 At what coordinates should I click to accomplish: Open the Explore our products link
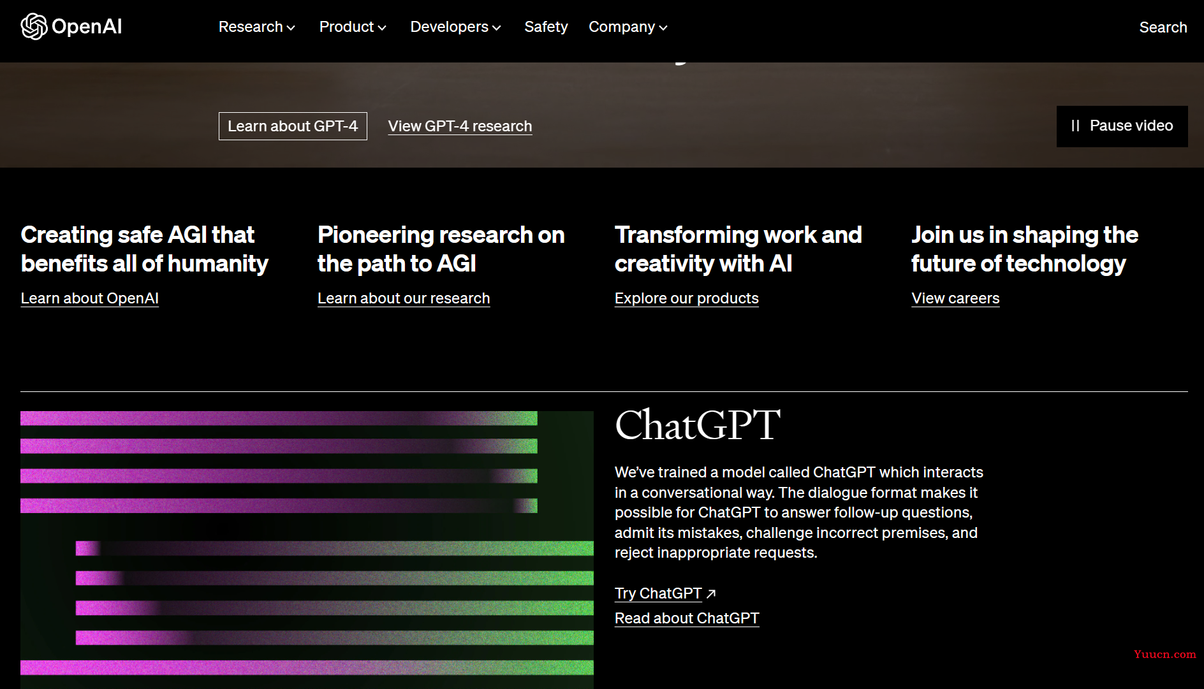click(687, 298)
